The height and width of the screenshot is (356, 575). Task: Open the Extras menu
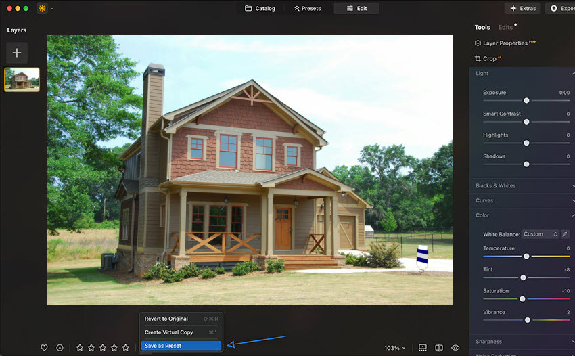click(x=522, y=8)
